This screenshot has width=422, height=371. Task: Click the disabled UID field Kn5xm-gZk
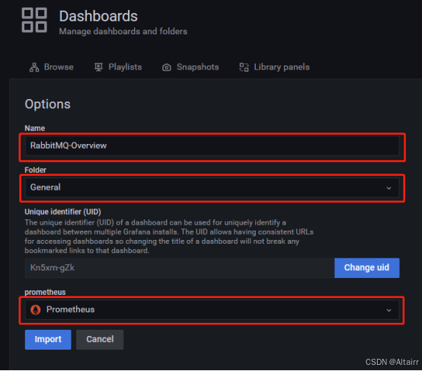[180, 268]
